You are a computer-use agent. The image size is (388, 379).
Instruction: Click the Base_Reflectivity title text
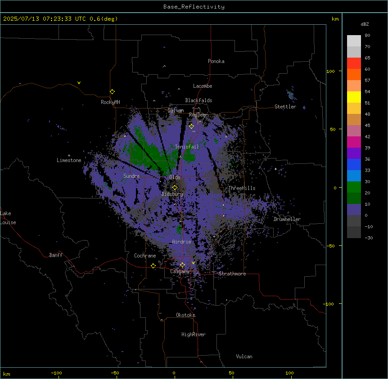tap(194, 7)
